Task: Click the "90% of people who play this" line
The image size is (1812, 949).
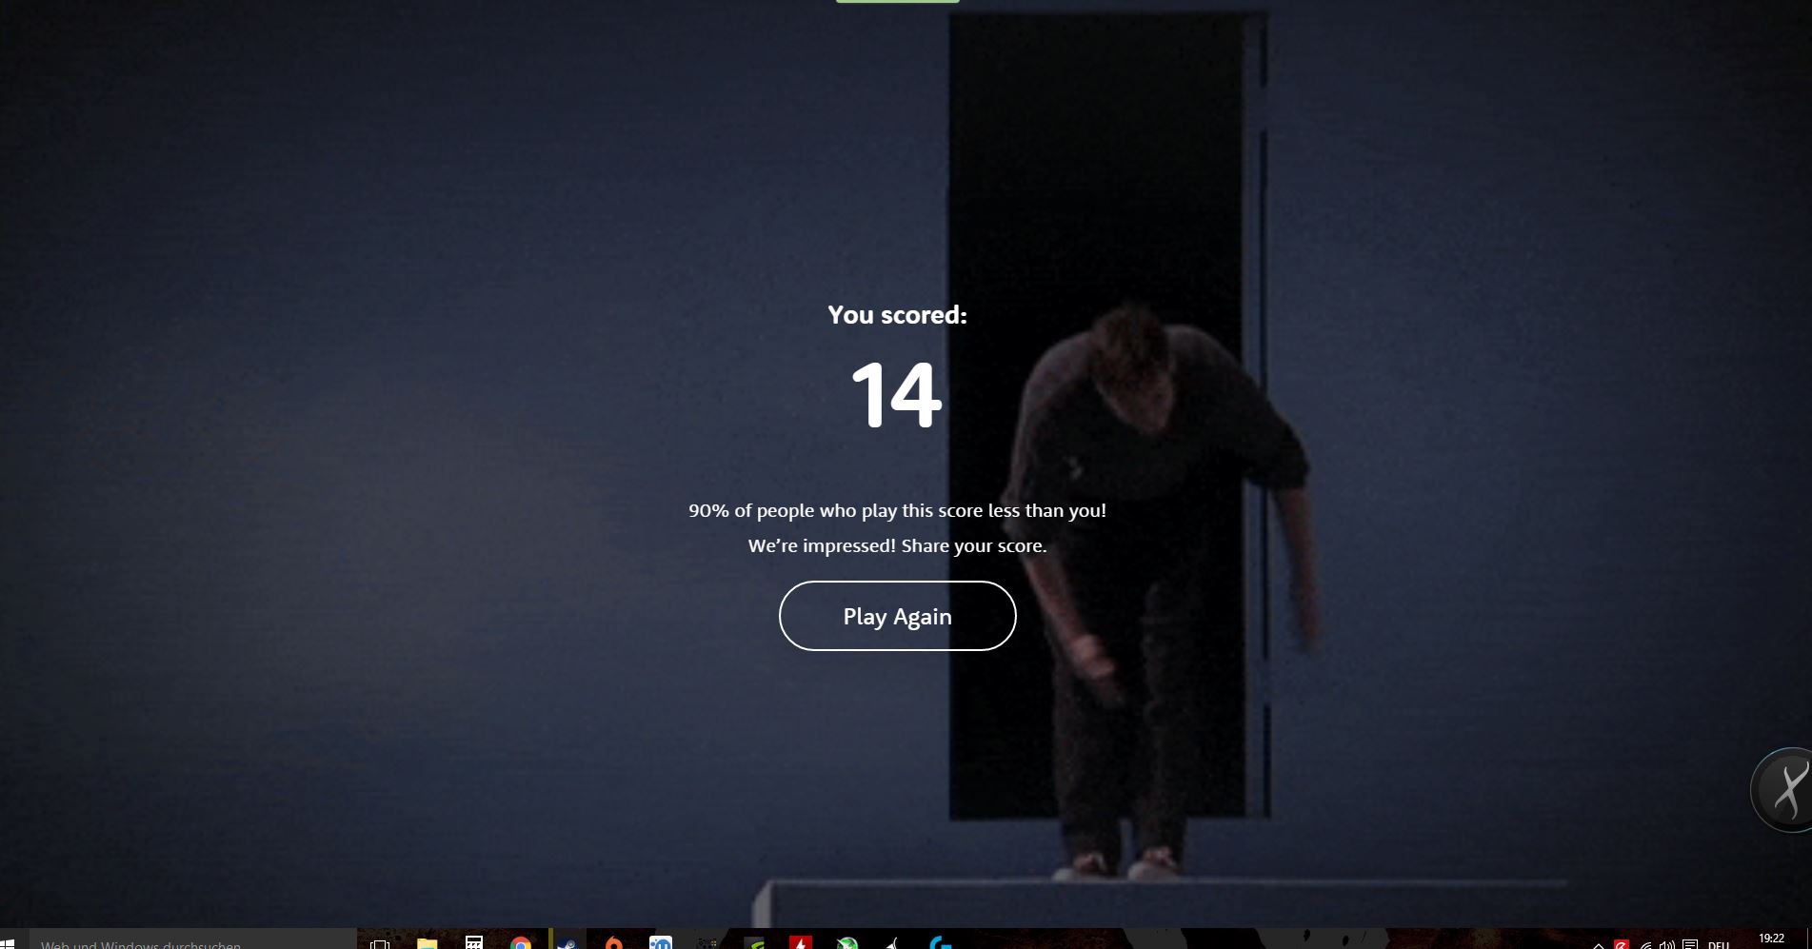Action: (897, 510)
